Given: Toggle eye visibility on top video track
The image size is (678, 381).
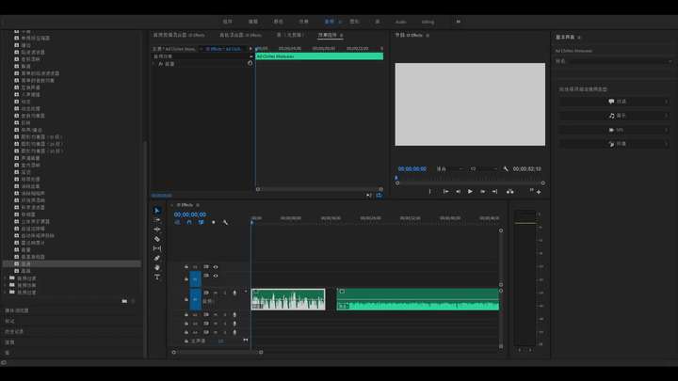Looking at the screenshot, I should tap(216, 267).
